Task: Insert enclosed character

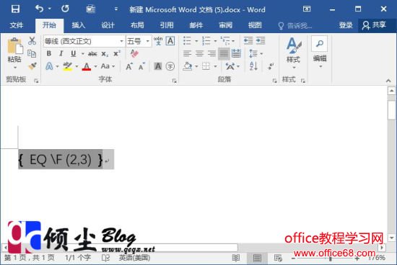Action: coord(170,66)
